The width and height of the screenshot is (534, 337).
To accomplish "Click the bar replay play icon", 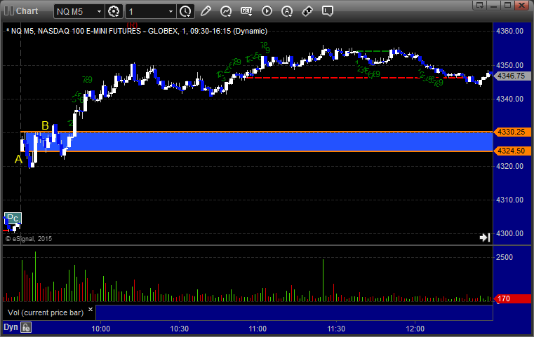I will tap(267, 11).
